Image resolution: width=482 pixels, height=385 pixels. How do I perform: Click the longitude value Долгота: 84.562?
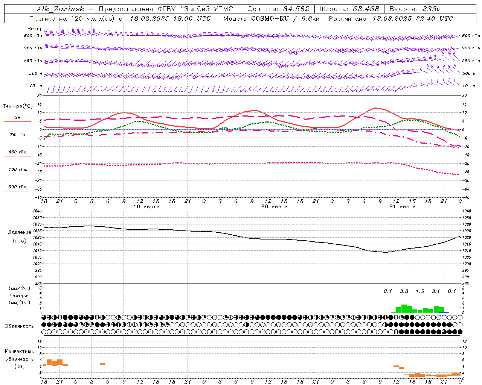click(278, 9)
